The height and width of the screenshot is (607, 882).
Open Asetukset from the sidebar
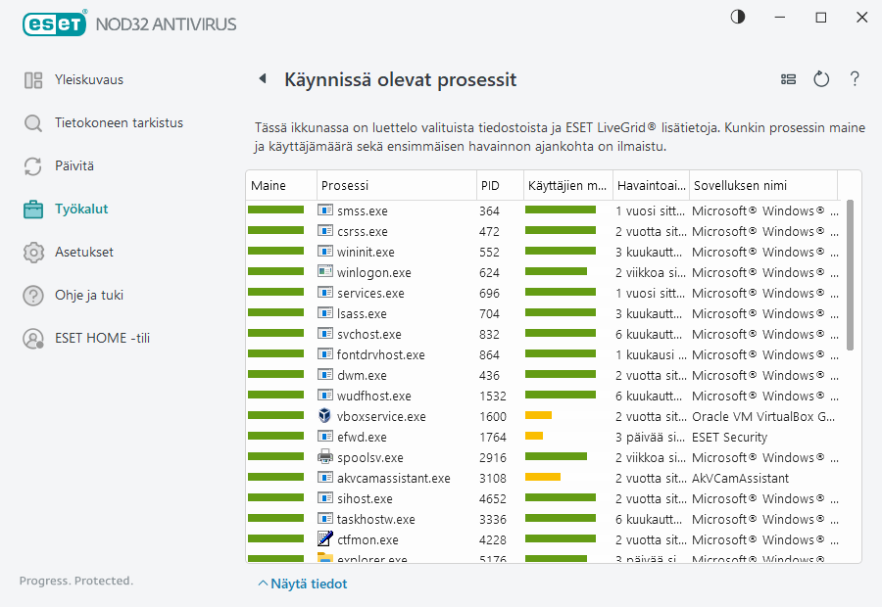click(x=84, y=253)
